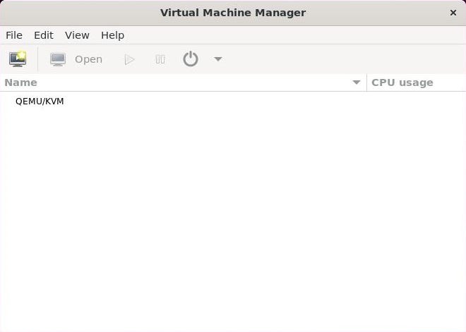The width and height of the screenshot is (466, 332).
Task: Open the Edit menu
Action: pyautogui.click(x=44, y=35)
